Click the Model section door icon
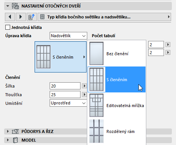Screen dimensions: 176x145 coord(15,140)
